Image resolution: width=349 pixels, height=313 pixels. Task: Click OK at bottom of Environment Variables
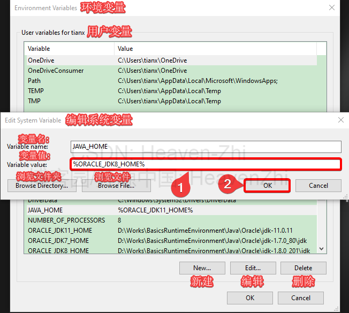point(250,298)
